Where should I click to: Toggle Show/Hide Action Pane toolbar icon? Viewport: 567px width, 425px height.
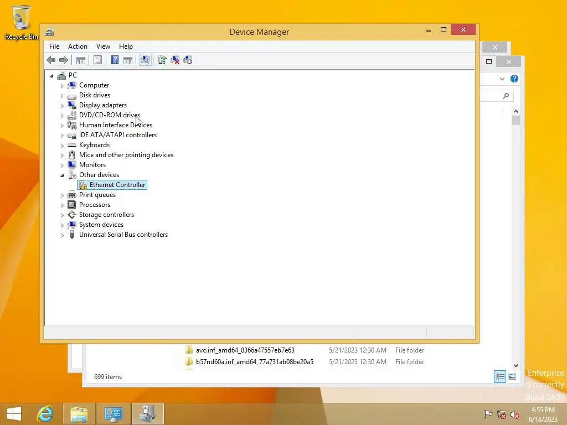128,60
